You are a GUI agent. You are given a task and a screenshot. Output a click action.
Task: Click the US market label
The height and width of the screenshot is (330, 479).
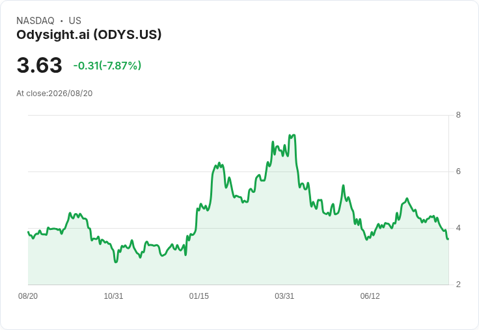click(x=75, y=21)
